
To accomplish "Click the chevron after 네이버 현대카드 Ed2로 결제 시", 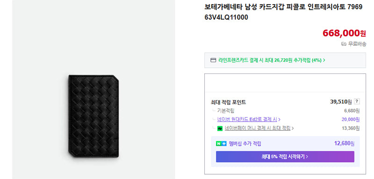I will [279, 120].
